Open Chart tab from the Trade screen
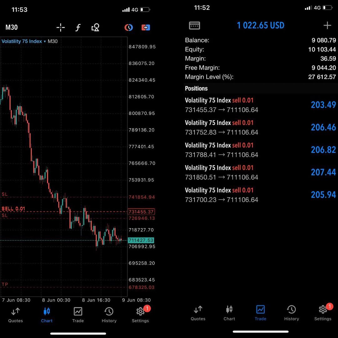338x338 pixels. (x=229, y=313)
